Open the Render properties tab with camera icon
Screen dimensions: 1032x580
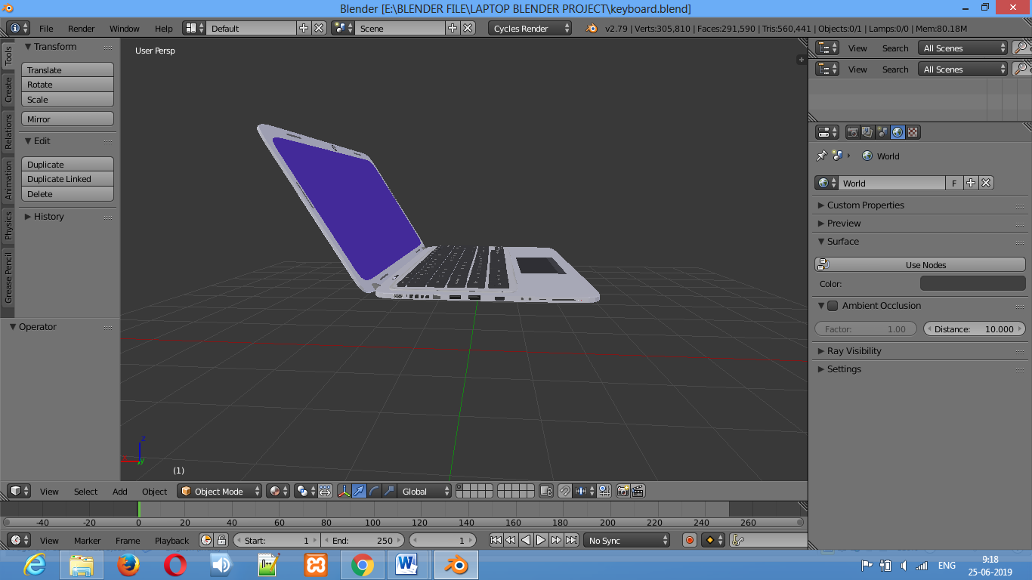click(x=854, y=132)
